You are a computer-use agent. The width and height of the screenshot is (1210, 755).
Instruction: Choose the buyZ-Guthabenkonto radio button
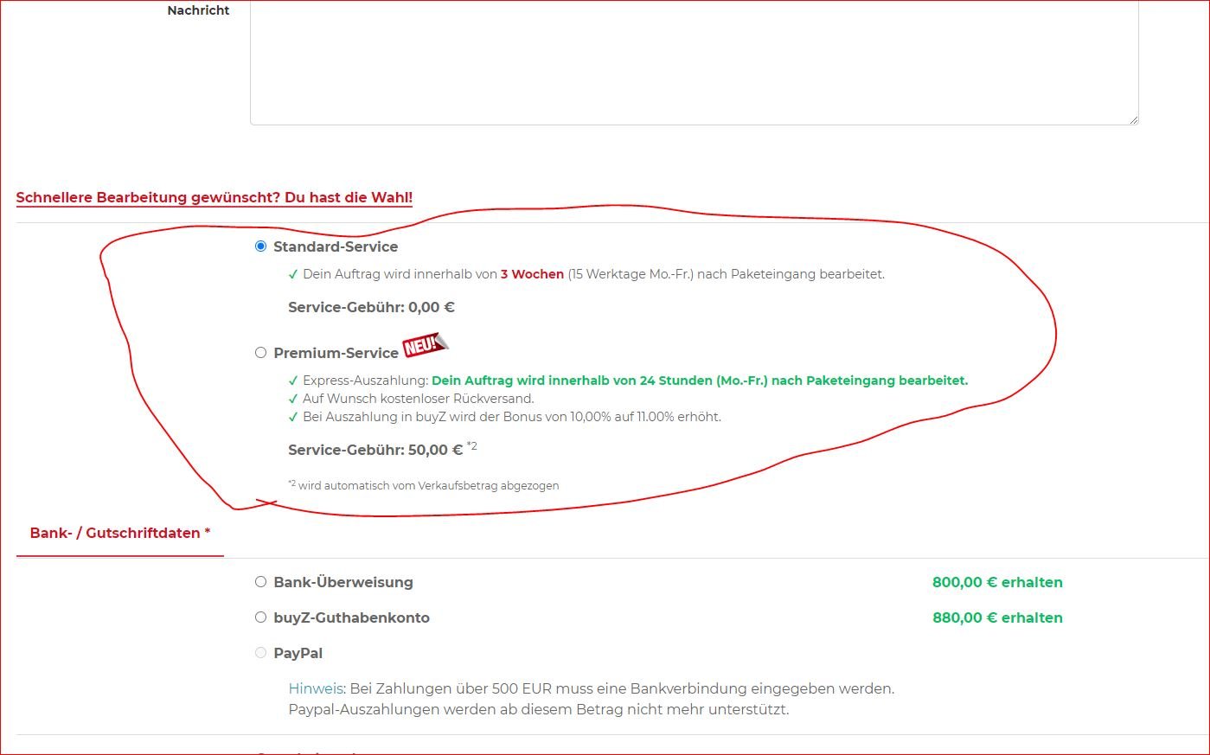point(260,617)
